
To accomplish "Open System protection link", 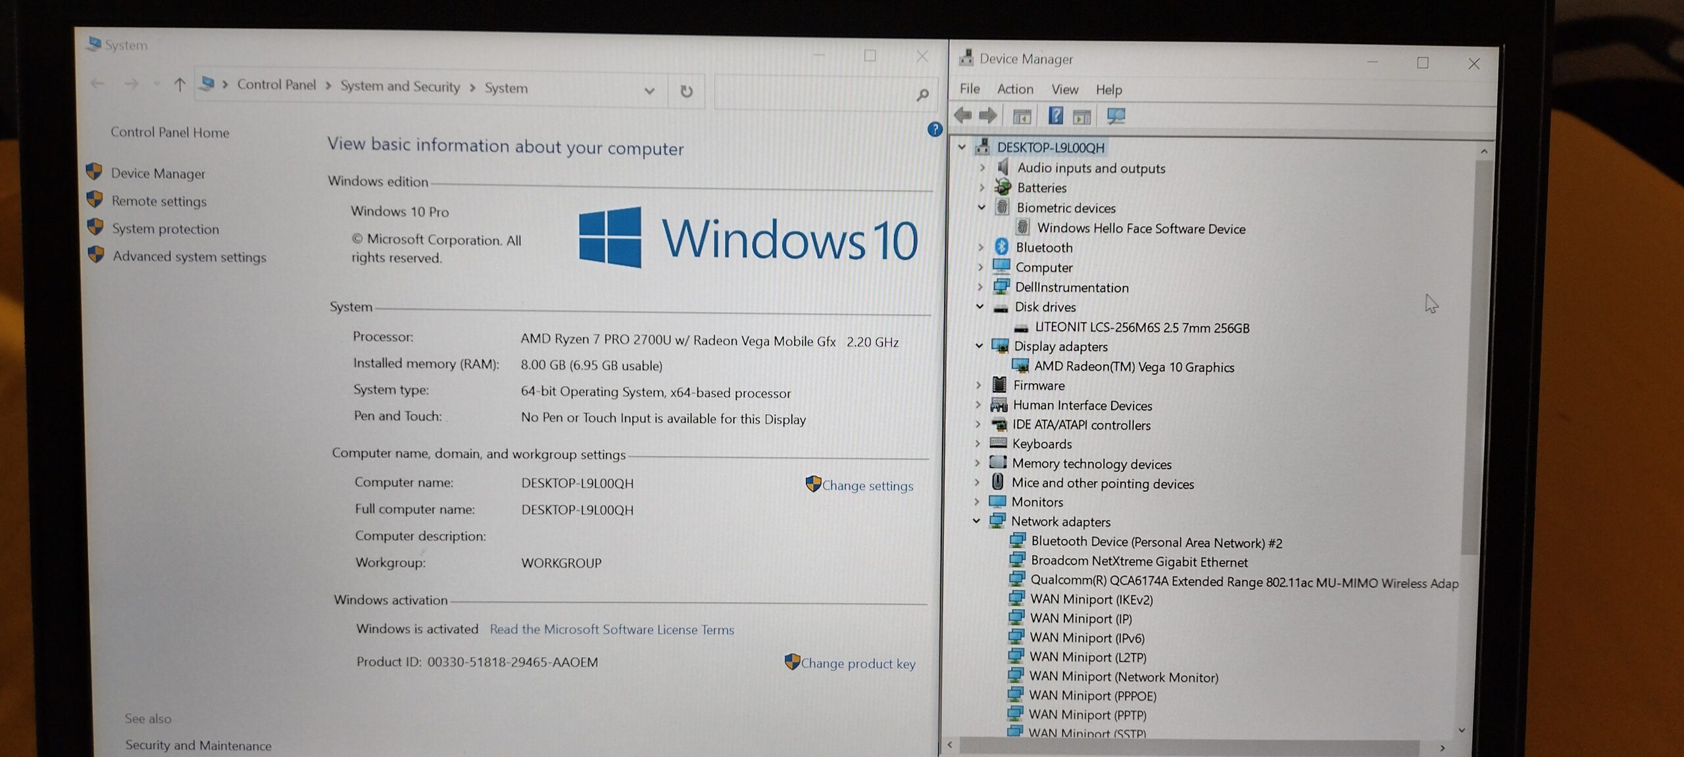I will coord(165,229).
